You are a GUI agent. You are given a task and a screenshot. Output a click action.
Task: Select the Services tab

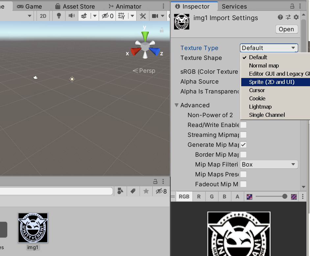[x=234, y=6]
